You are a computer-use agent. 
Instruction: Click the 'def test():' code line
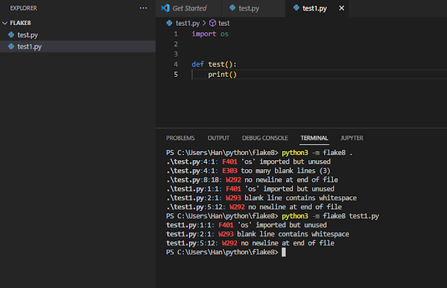point(214,64)
